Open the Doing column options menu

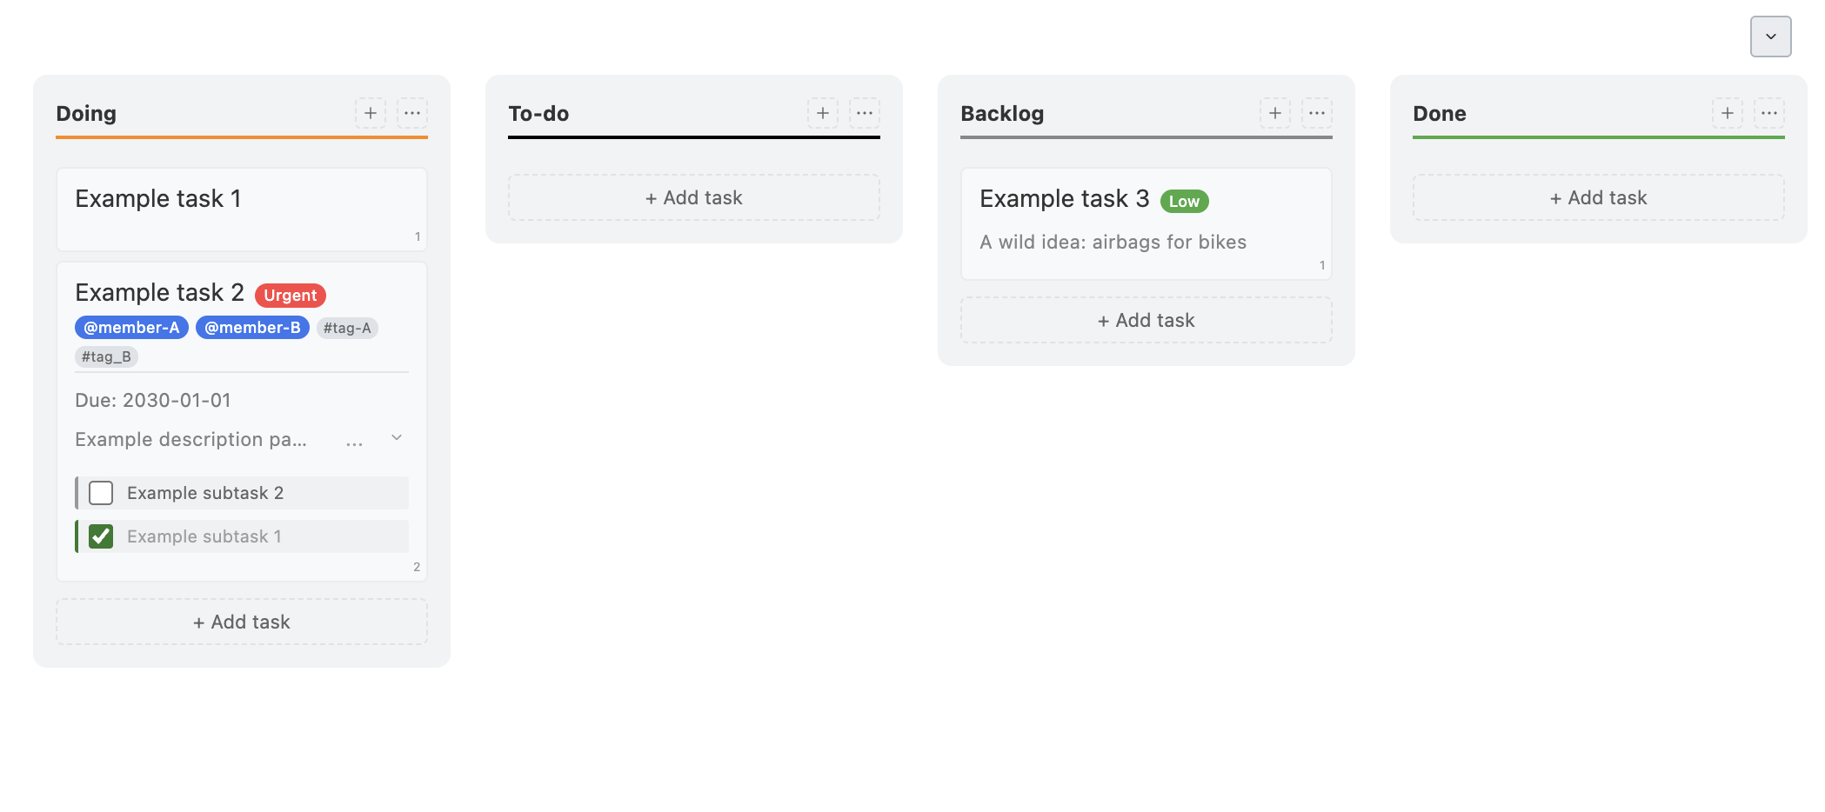(x=412, y=113)
